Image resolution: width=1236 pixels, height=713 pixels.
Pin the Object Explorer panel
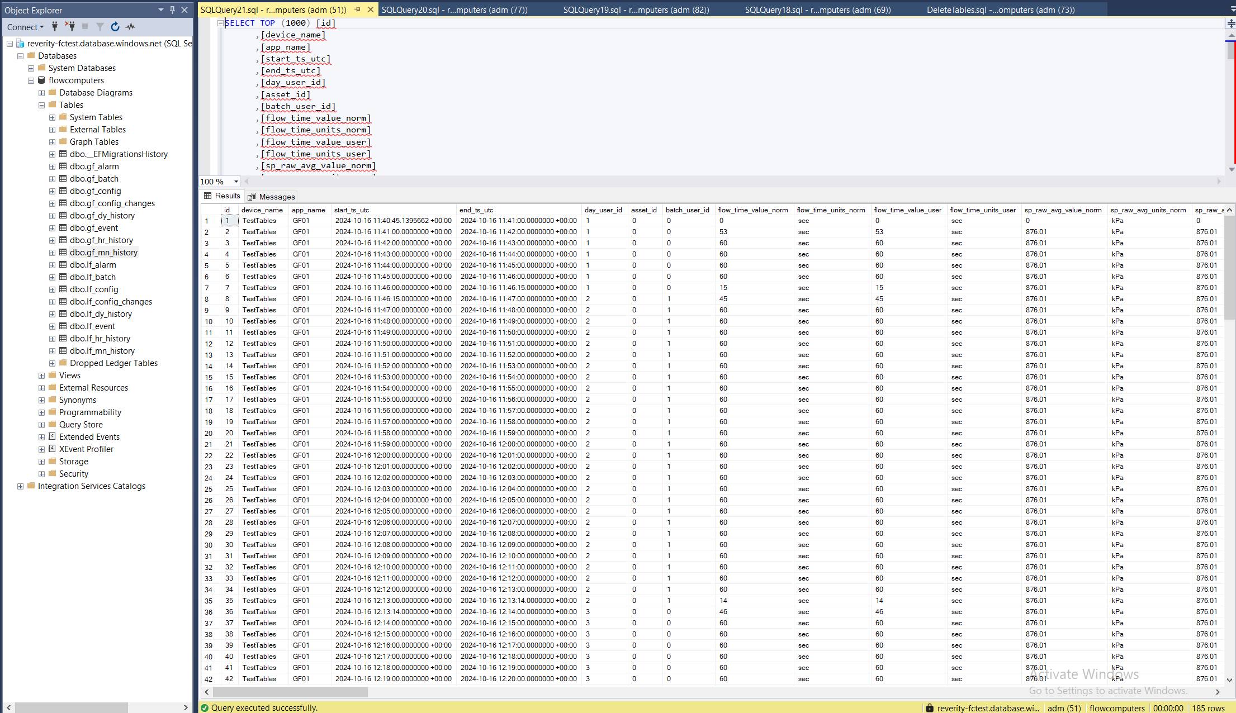[172, 9]
